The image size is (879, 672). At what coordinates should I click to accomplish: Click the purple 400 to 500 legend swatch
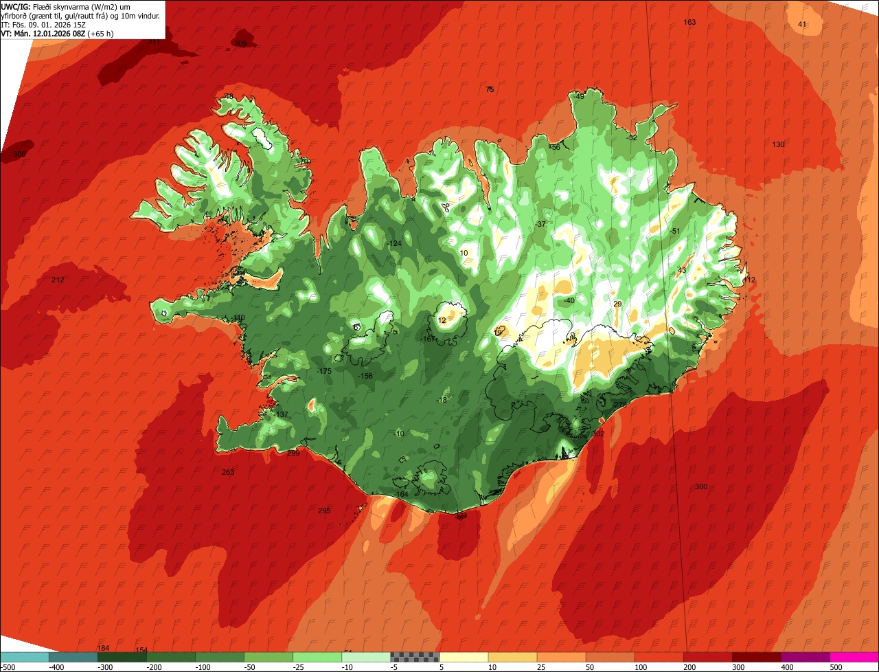pos(805,656)
